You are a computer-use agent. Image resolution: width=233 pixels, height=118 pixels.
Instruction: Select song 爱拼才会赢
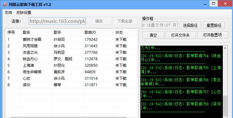32,40
